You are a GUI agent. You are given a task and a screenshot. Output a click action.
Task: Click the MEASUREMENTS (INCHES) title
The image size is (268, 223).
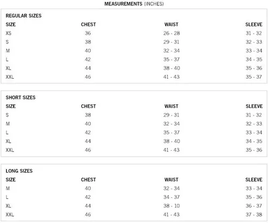point(134,4)
